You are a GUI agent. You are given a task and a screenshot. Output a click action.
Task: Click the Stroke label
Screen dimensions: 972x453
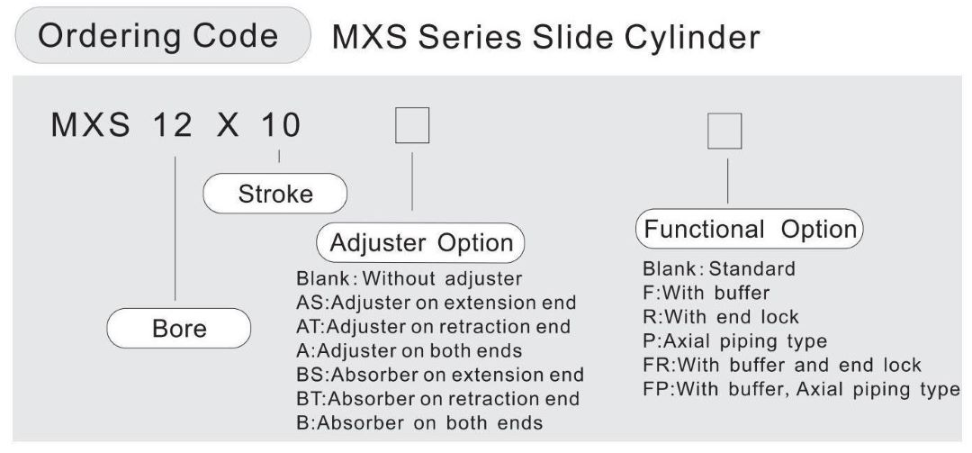click(275, 194)
